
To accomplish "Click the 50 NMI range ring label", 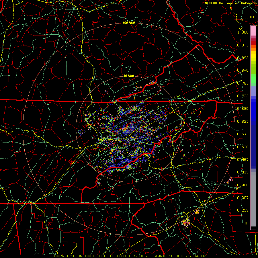I will click(129, 76).
